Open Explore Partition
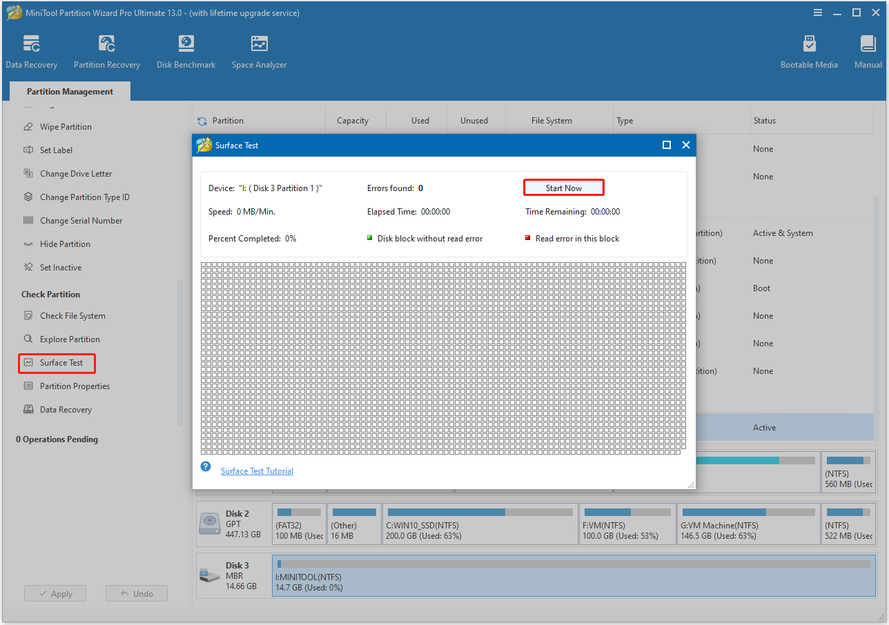The width and height of the screenshot is (889, 625). [70, 339]
